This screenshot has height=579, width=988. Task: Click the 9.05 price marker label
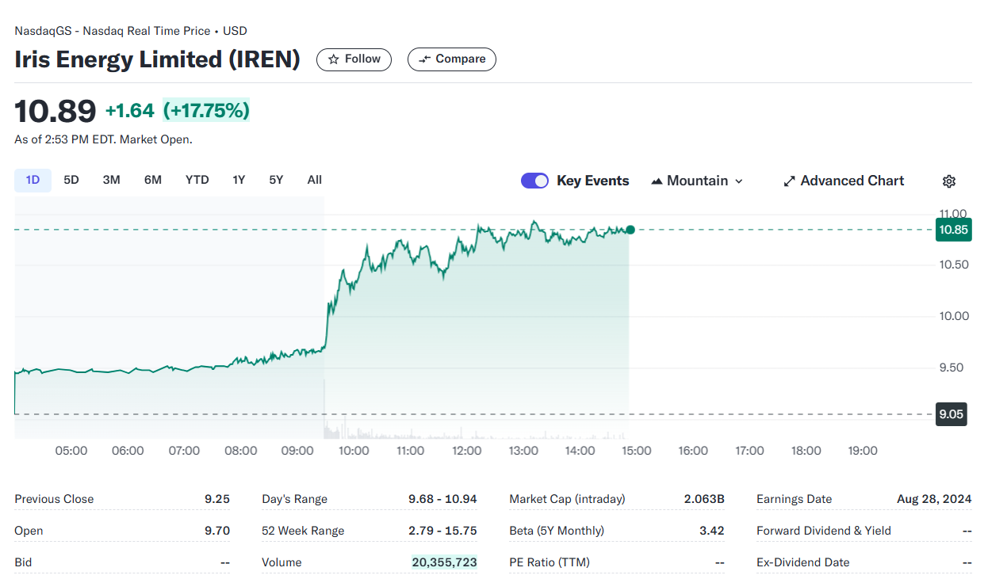click(x=951, y=414)
